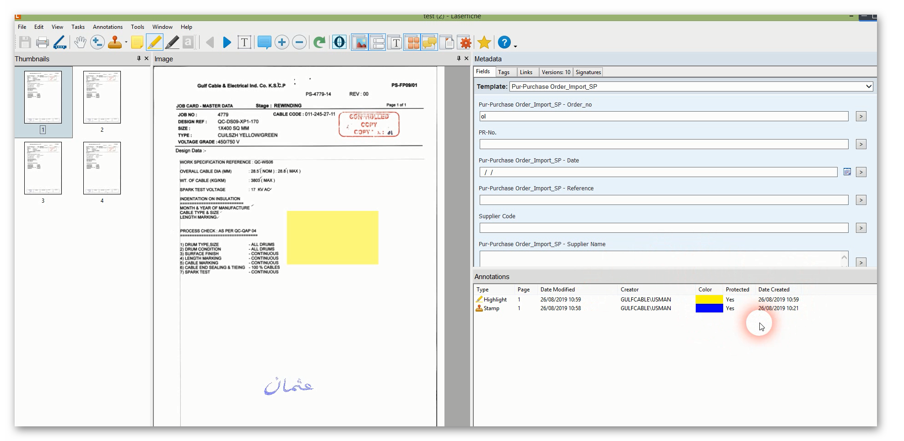904x441 pixels.
Task: Select the Pan hand tool
Action: (80, 43)
